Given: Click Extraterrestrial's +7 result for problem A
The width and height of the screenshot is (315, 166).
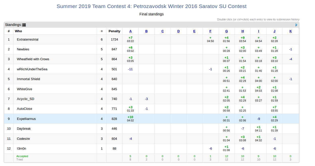Looking at the screenshot, I should point(131,39).
